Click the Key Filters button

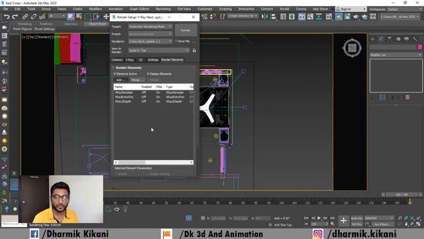[382, 224]
